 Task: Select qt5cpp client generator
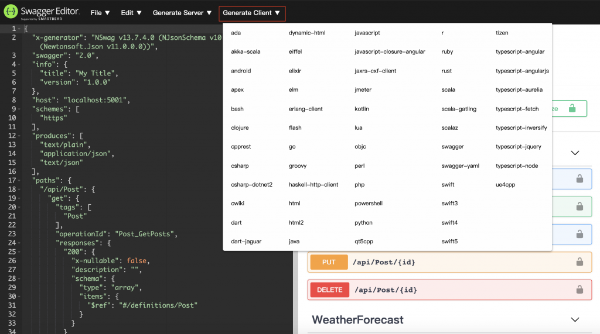tap(363, 242)
